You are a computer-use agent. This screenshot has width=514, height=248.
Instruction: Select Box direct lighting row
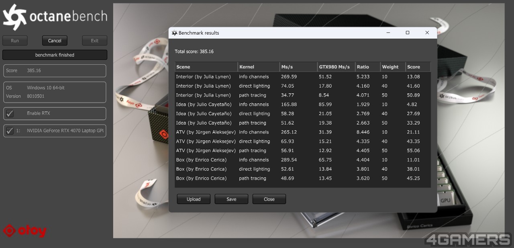tap(303, 169)
